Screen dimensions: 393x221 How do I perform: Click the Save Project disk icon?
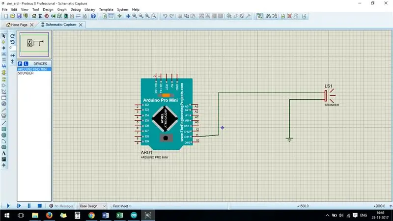point(19,16)
